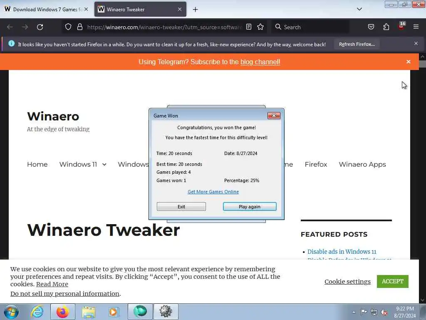Dismiss the Firefox refresh notification bar
Image resolution: width=426 pixels, height=320 pixels.
click(416, 43)
